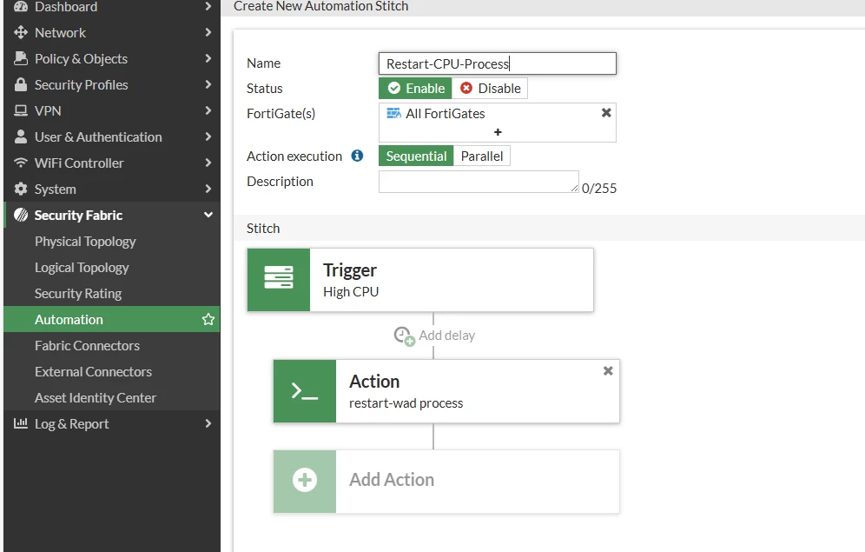The height and width of the screenshot is (552, 865).
Task: Expand the User & Authentication chevron
Action: point(208,136)
